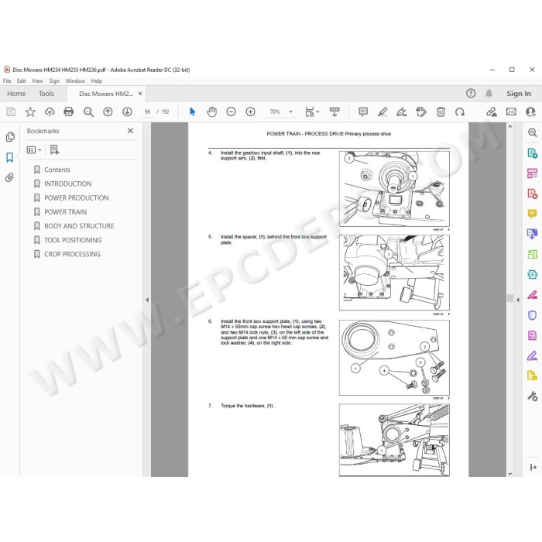Find current bookmark icon

click(54, 149)
